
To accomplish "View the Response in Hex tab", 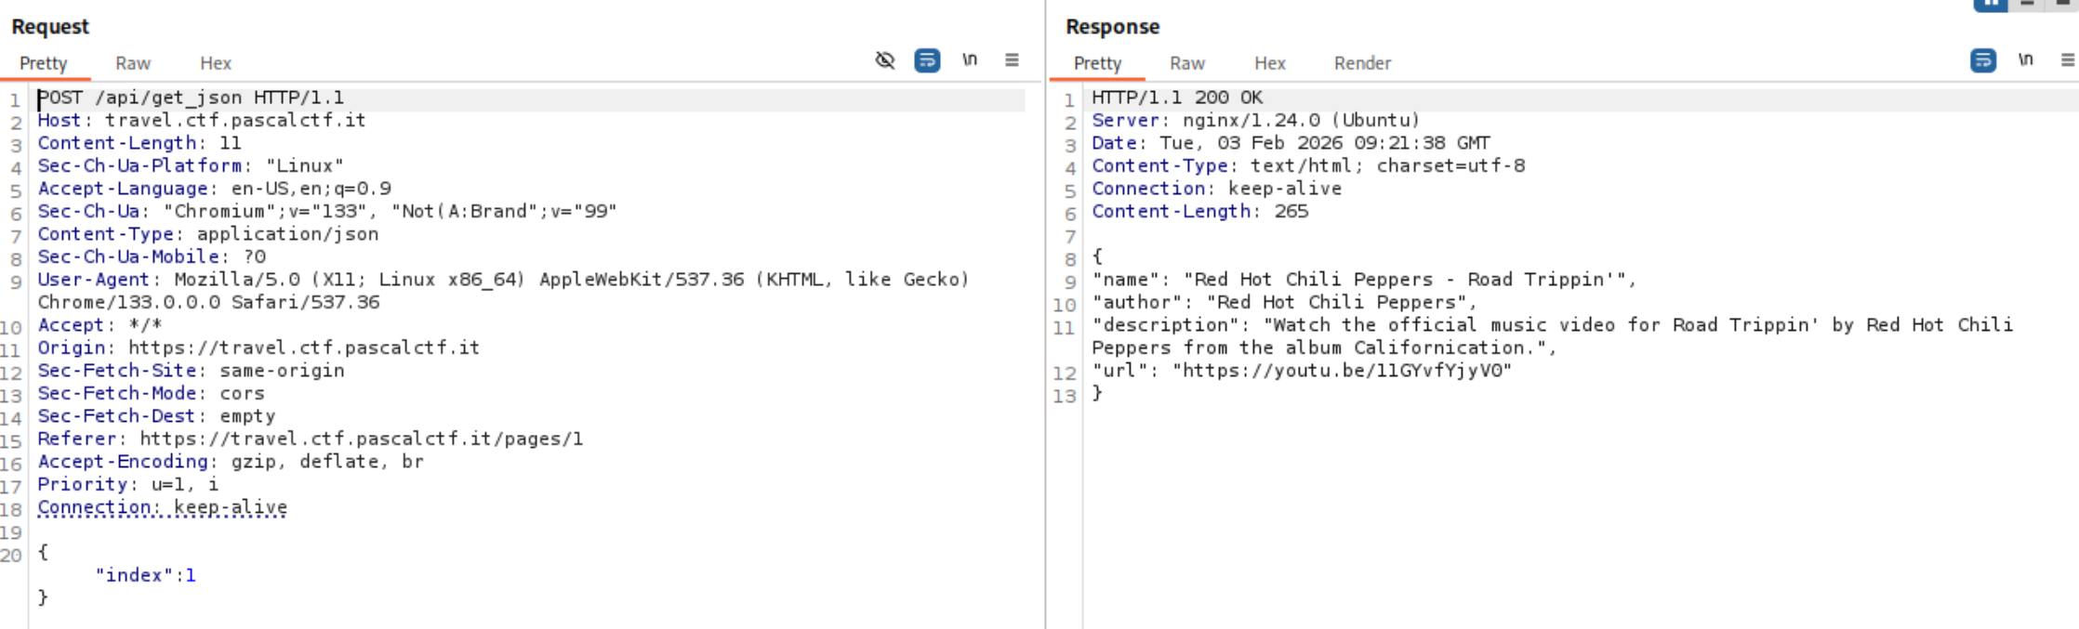I will click(1269, 63).
